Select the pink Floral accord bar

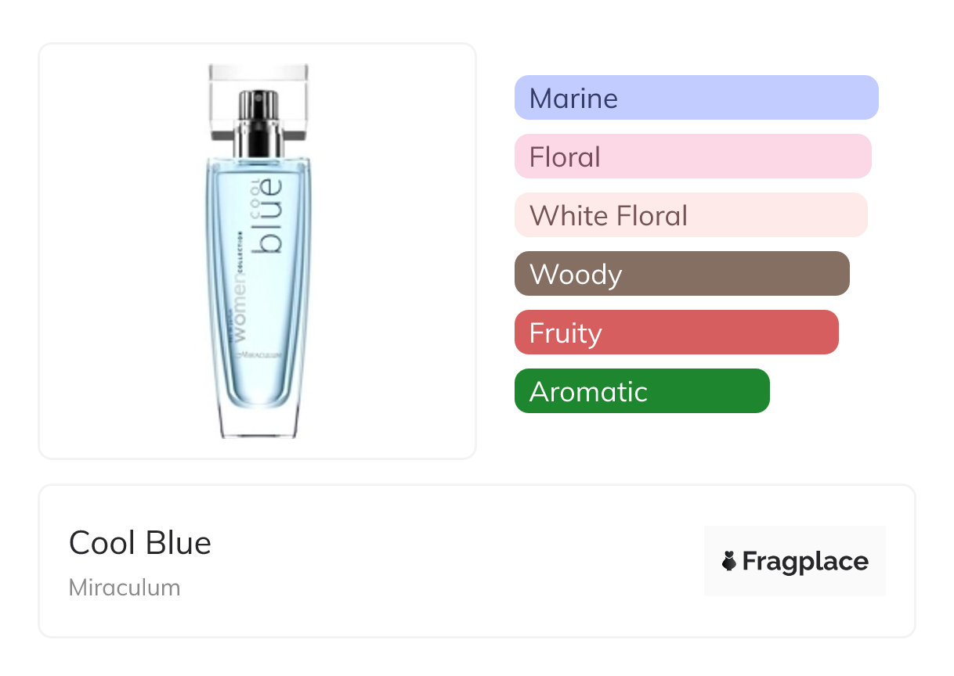692,156
